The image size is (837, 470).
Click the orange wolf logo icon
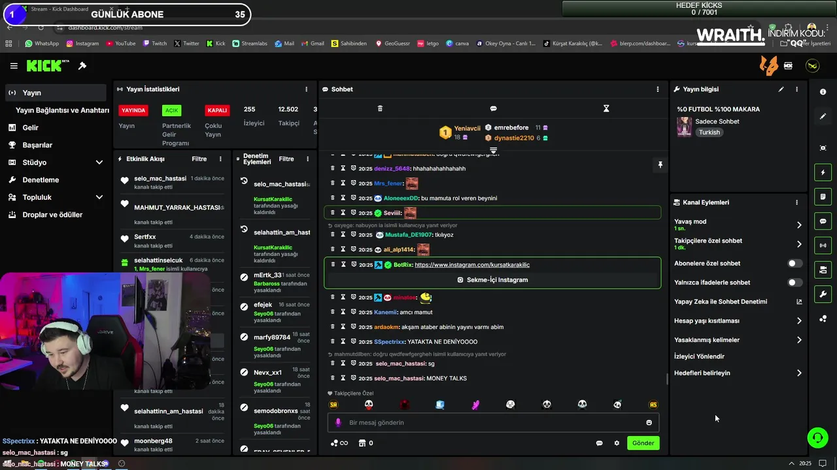point(769,66)
